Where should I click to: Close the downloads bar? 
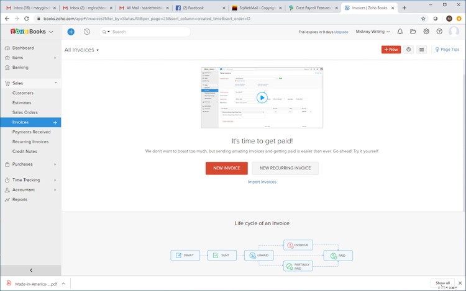tap(460, 283)
